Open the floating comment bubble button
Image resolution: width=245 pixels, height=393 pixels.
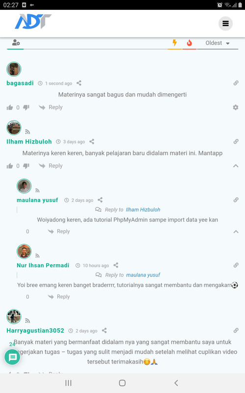click(12, 357)
